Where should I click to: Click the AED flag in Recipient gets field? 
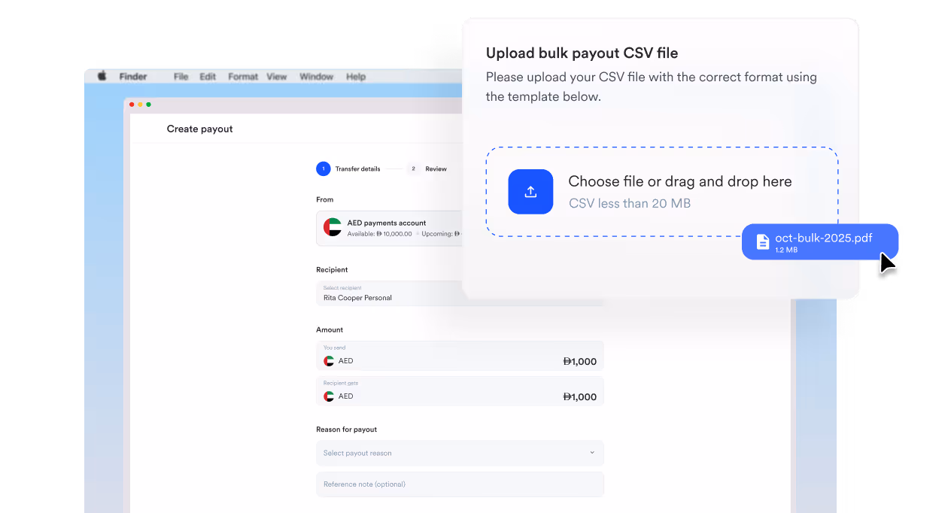click(x=330, y=396)
